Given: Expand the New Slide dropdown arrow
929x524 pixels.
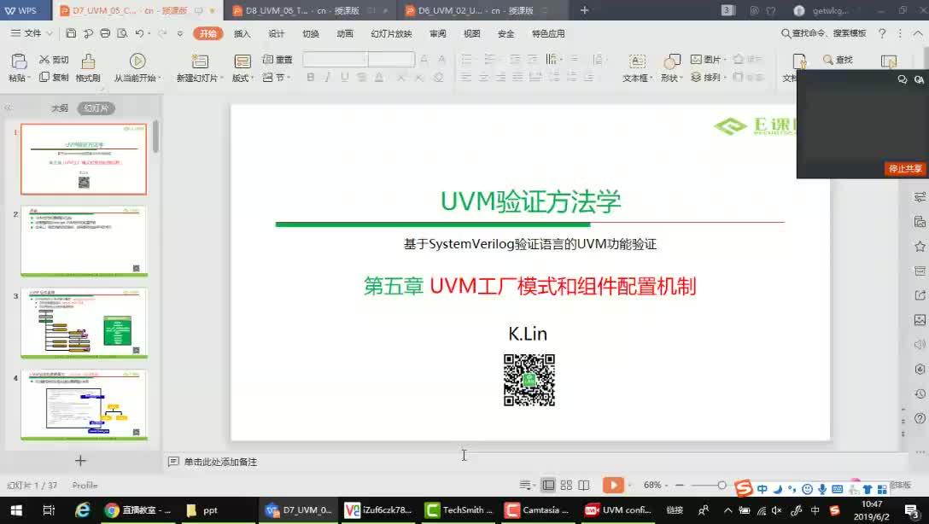Looking at the screenshot, I should pyautogui.click(x=221, y=79).
